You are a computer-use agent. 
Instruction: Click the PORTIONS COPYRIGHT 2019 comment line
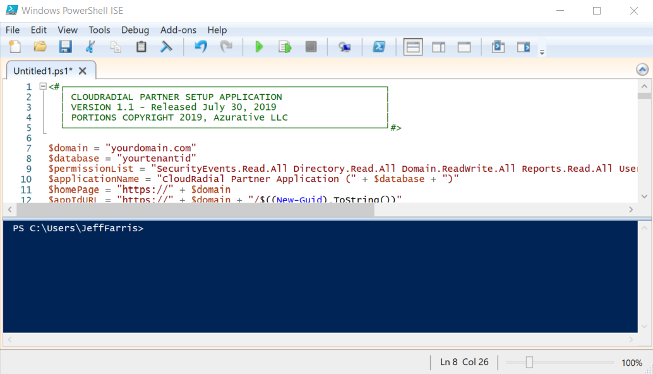179,118
